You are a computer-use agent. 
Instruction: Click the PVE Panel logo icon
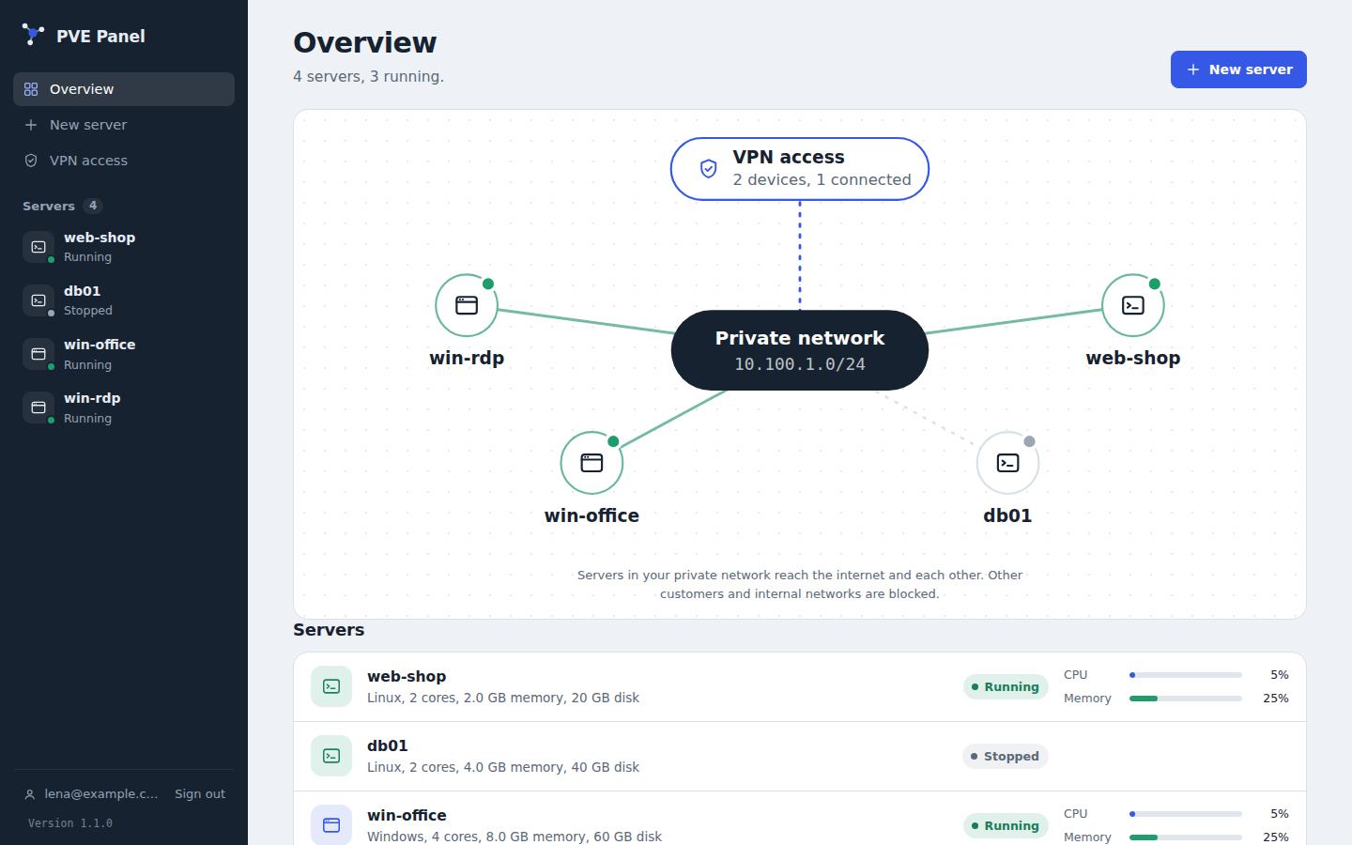click(33, 35)
